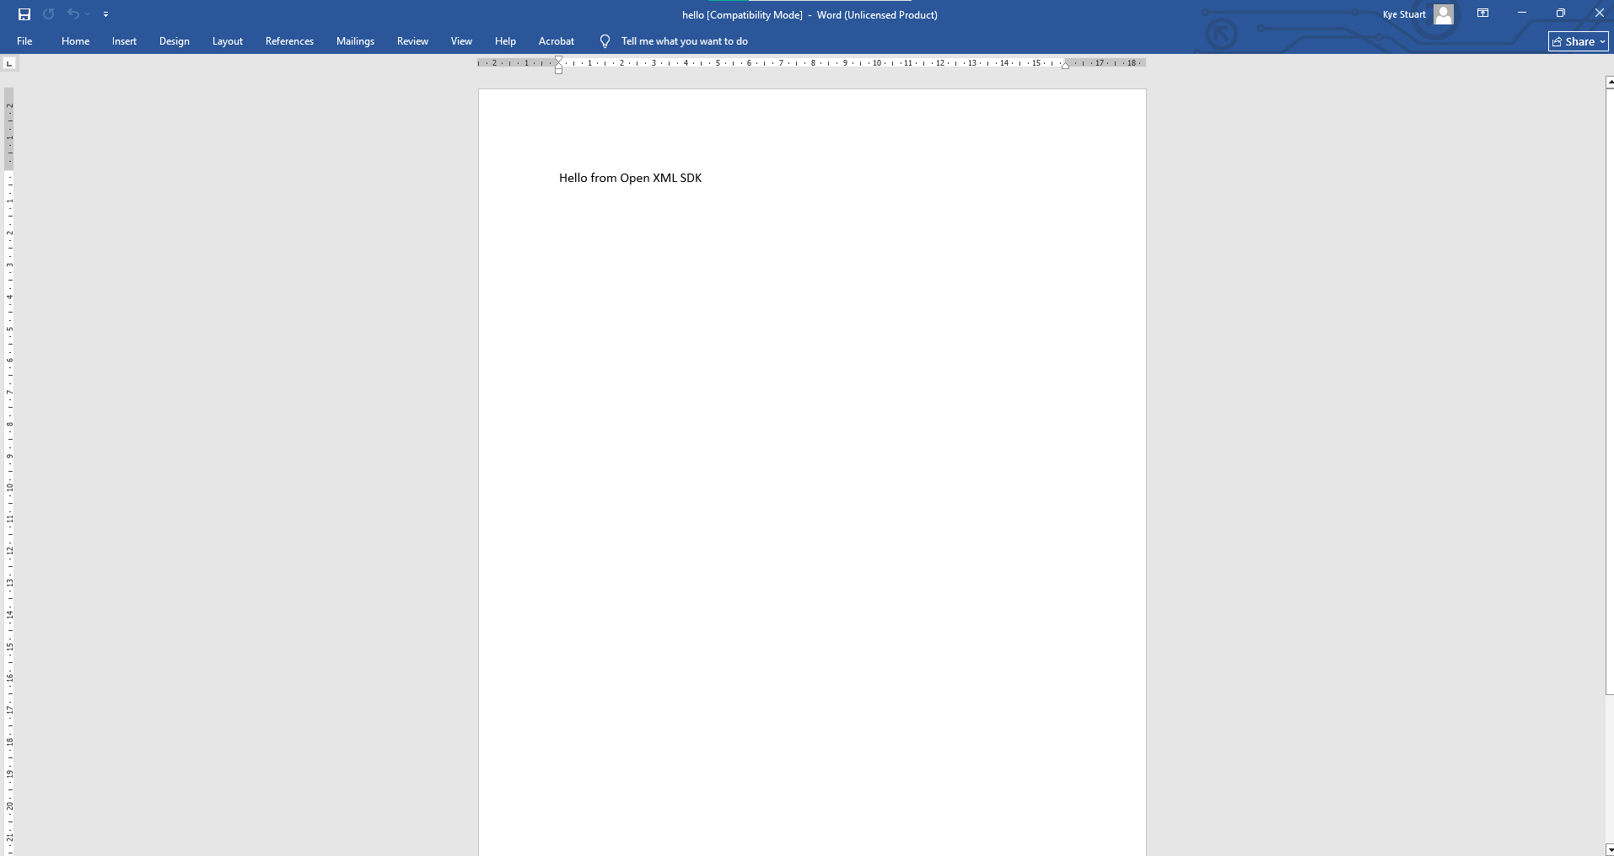Switch to the References tab
Viewport: 1614px width, 856px height.
coord(289,41)
